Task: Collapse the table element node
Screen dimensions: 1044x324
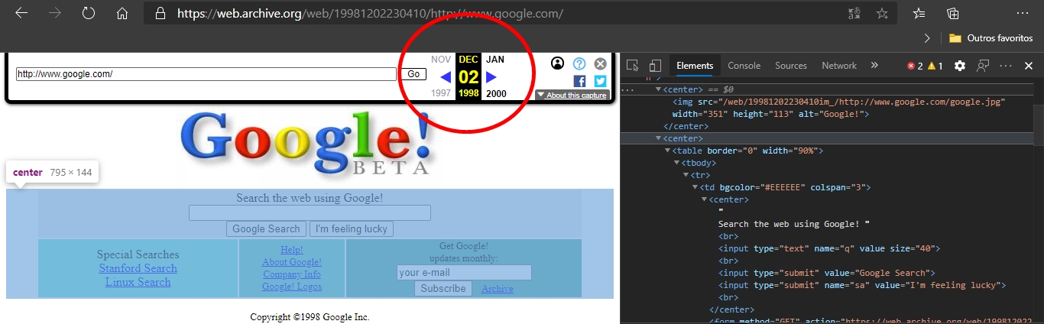Action: pyautogui.click(x=667, y=151)
